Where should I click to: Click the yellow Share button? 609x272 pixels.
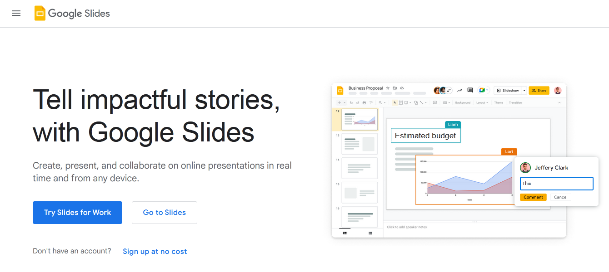pos(539,90)
